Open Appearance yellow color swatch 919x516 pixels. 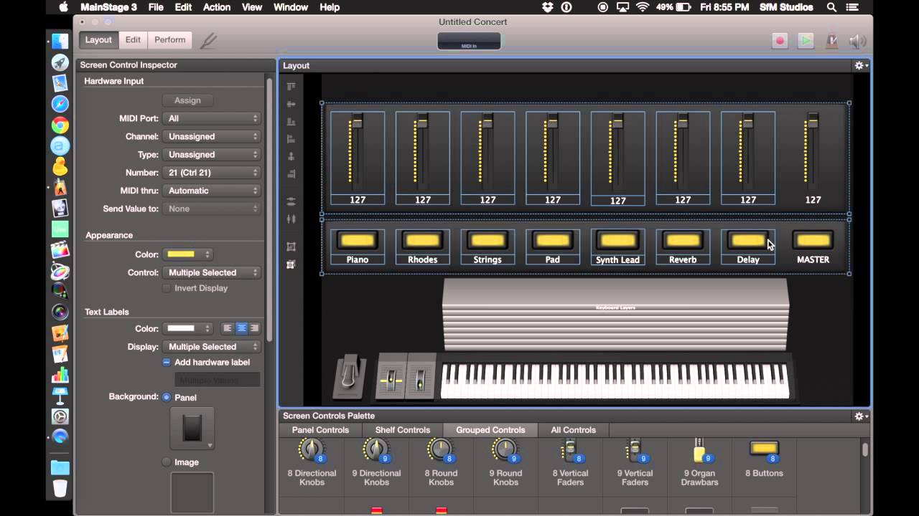tap(188, 254)
